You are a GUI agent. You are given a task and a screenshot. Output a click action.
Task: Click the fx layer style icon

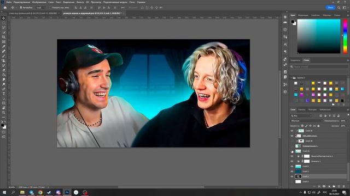click(319, 186)
